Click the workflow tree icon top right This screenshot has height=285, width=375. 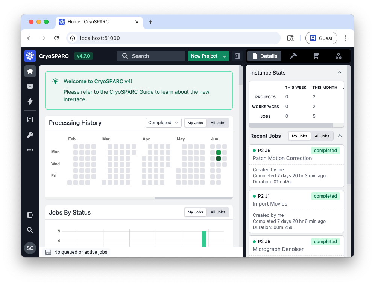(338, 56)
